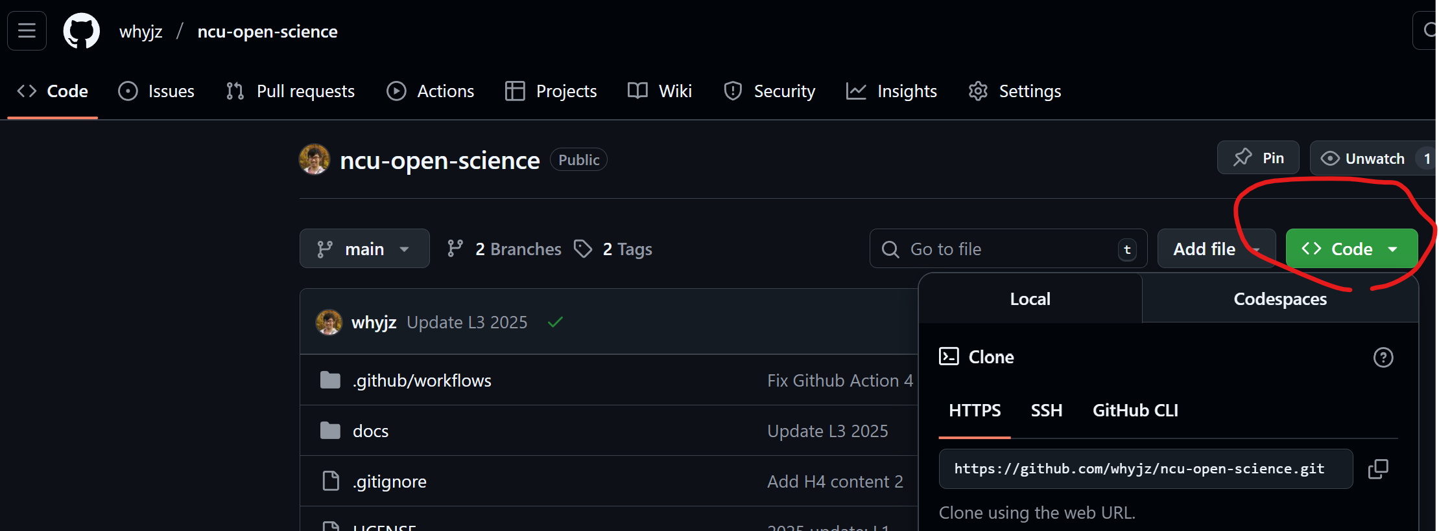The width and height of the screenshot is (1439, 531).
Task: Open 'Add H4 content 2' commit link
Action: (x=835, y=481)
